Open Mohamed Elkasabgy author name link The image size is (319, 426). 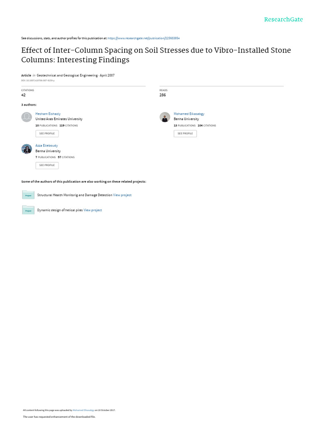coord(189,114)
